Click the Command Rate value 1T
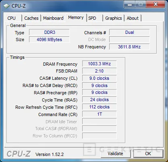This screenshot has width=168, height=162. pyautogui.click(x=100, y=114)
